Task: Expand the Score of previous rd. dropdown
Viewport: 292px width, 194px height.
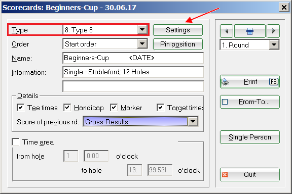Action: click(193, 122)
